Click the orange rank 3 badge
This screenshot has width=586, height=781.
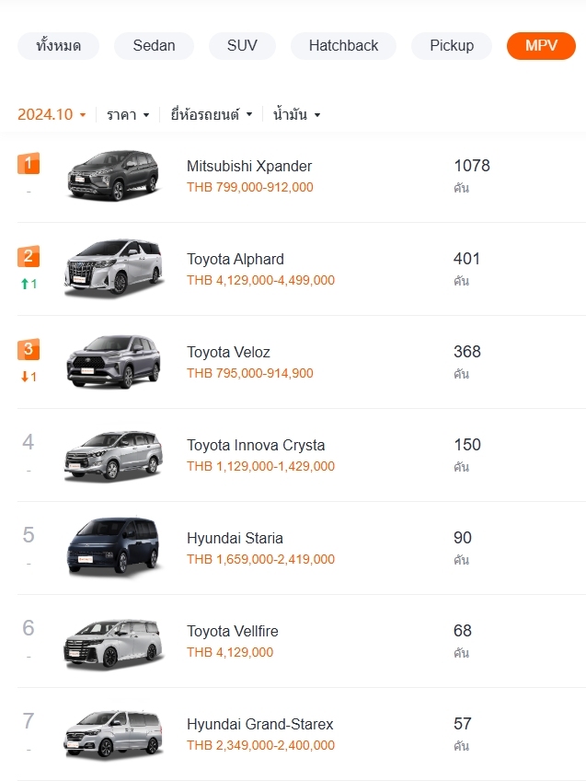tap(29, 349)
